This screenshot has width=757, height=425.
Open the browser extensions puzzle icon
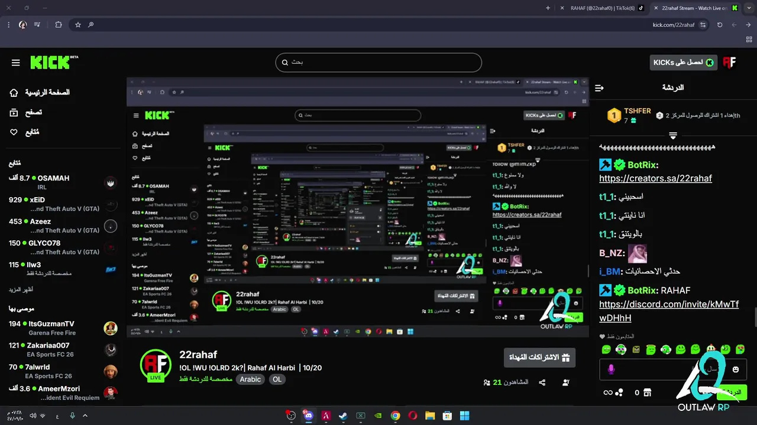58,25
